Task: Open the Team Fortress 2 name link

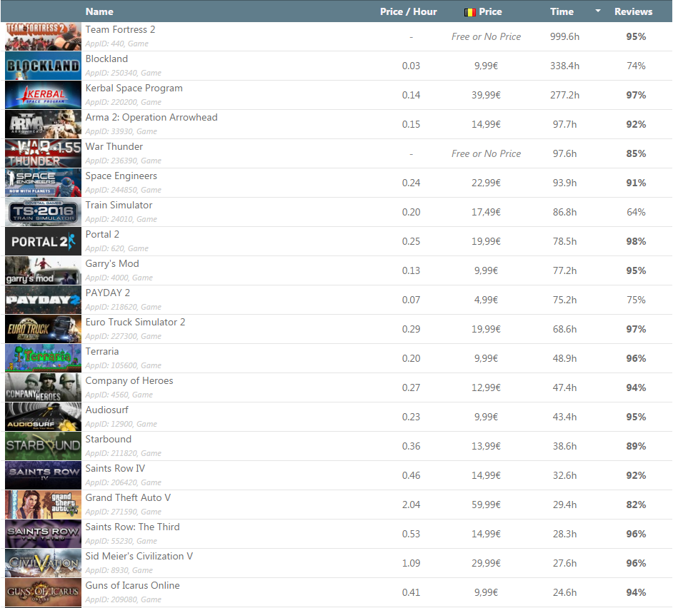Action: coord(120,29)
